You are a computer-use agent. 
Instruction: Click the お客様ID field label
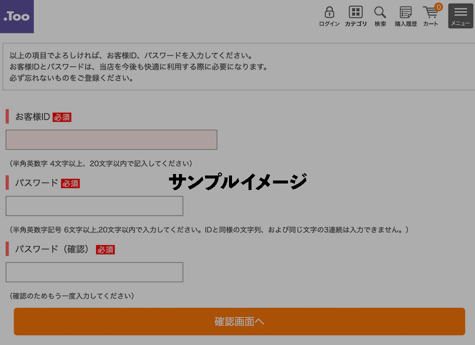(x=32, y=117)
